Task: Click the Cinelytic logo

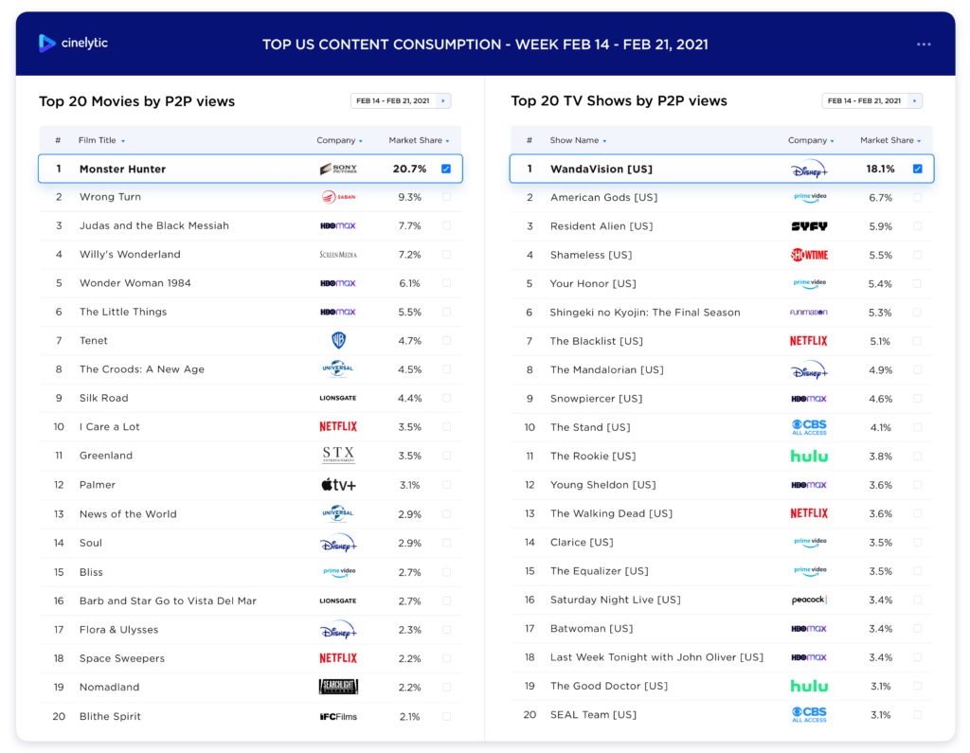Action: click(x=73, y=43)
